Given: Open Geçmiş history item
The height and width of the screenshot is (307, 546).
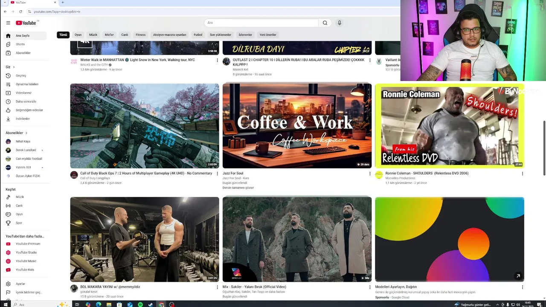Looking at the screenshot, I should 26,75.
